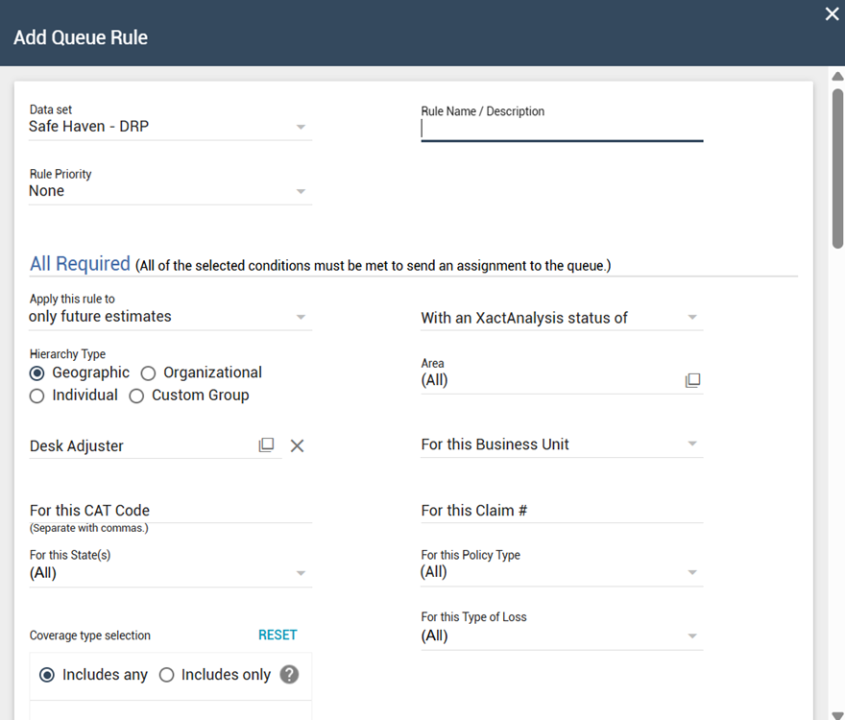Click the coverage type help question mark icon
Image resolution: width=845 pixels, height=720 pixels.
(290, 675)
